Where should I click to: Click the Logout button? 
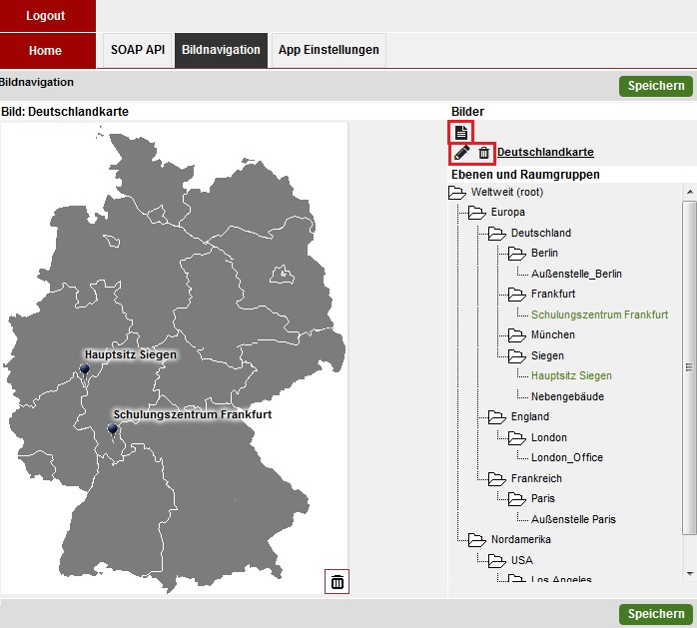48,16
